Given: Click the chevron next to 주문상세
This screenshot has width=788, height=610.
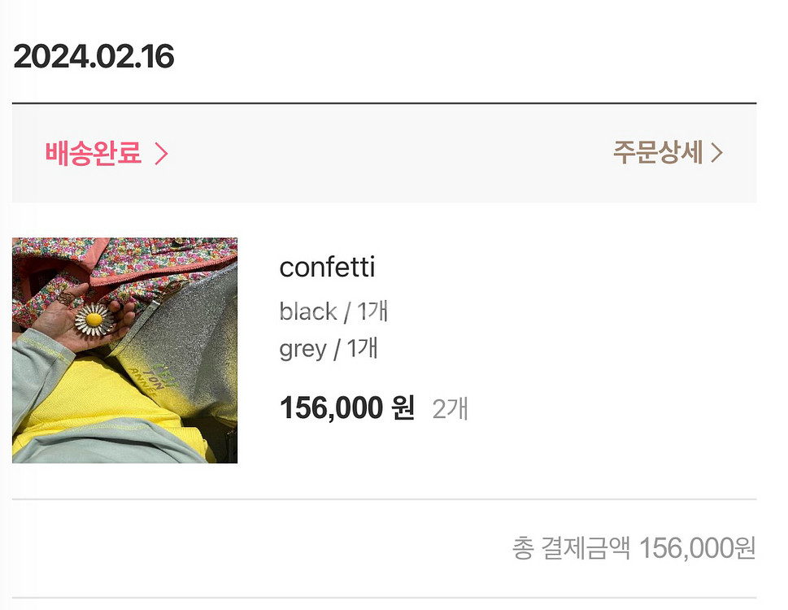Looking at the screenshot, I should point(716,153).
